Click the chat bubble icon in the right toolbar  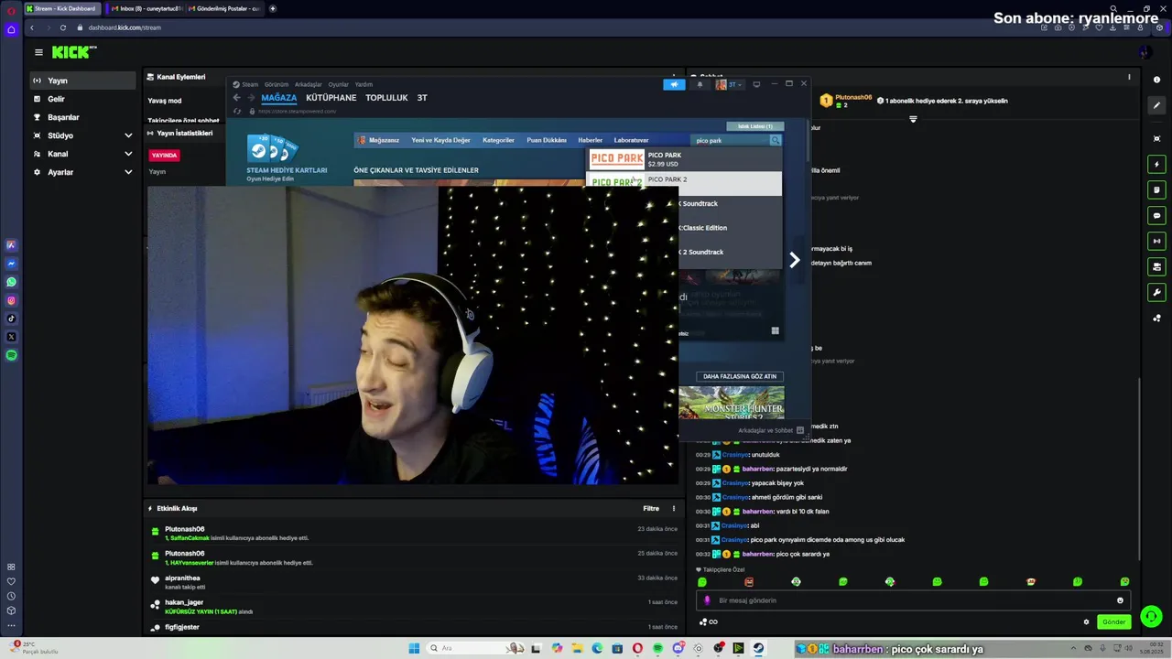click(x=1156, y=216)
